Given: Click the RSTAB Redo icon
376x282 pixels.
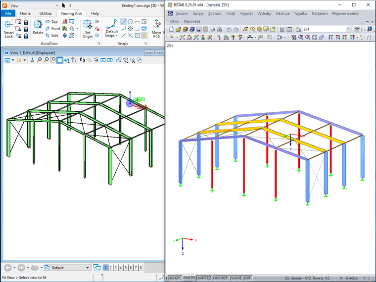Looking at the screenshot, I should [236, 29].
